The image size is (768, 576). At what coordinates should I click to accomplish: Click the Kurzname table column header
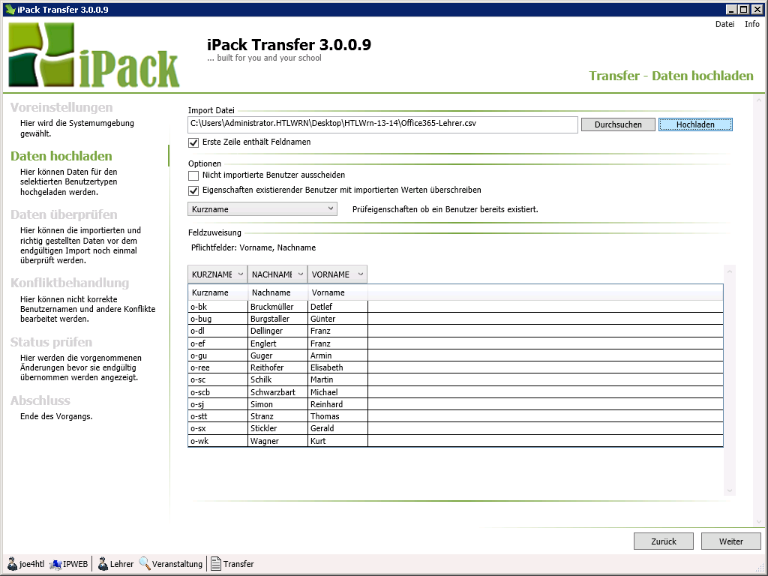pos(217,292)
